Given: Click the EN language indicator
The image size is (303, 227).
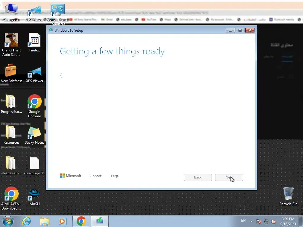Looking at the screenshot, I should point(243,220).
